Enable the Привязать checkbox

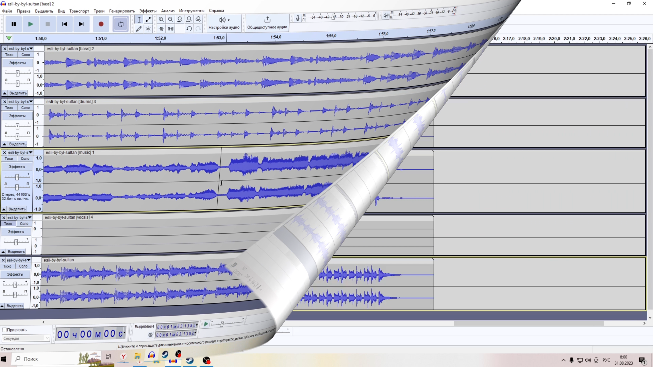pyautogui.click(x=4, y=330)
